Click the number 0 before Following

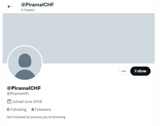coord(8,110)
